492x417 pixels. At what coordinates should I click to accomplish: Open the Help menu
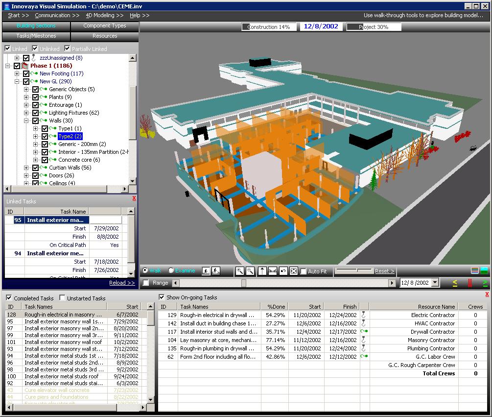(x=140, y=15)
